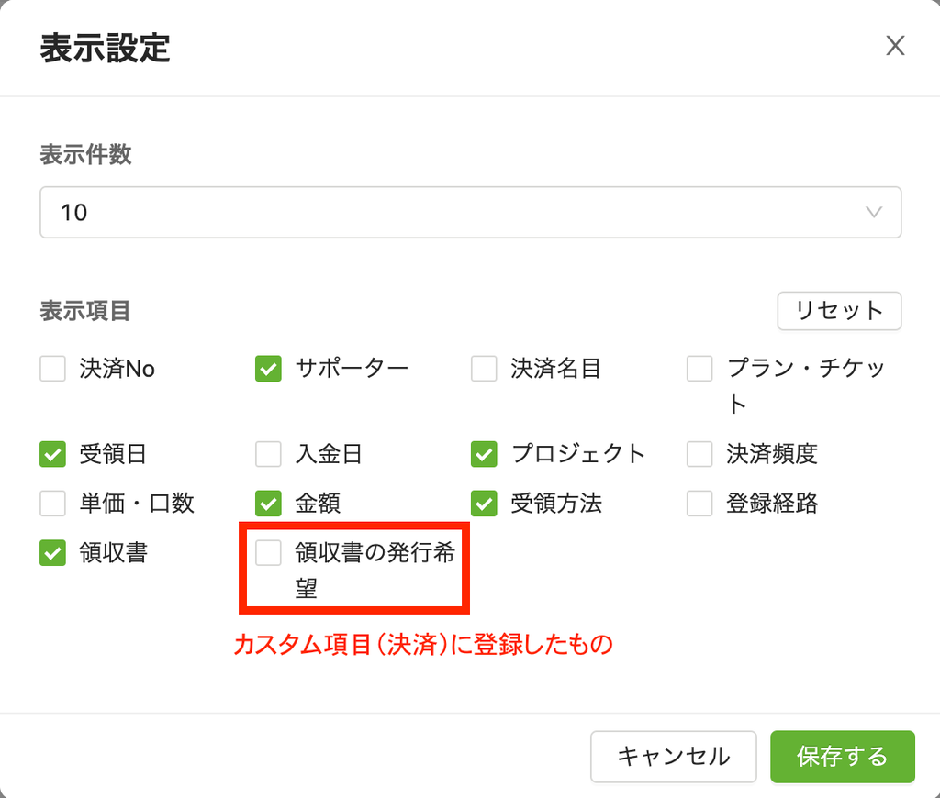This screenshot has width=940, height=798.
Task: Check the 決済No checkbox
Action: tap(52, 369)
